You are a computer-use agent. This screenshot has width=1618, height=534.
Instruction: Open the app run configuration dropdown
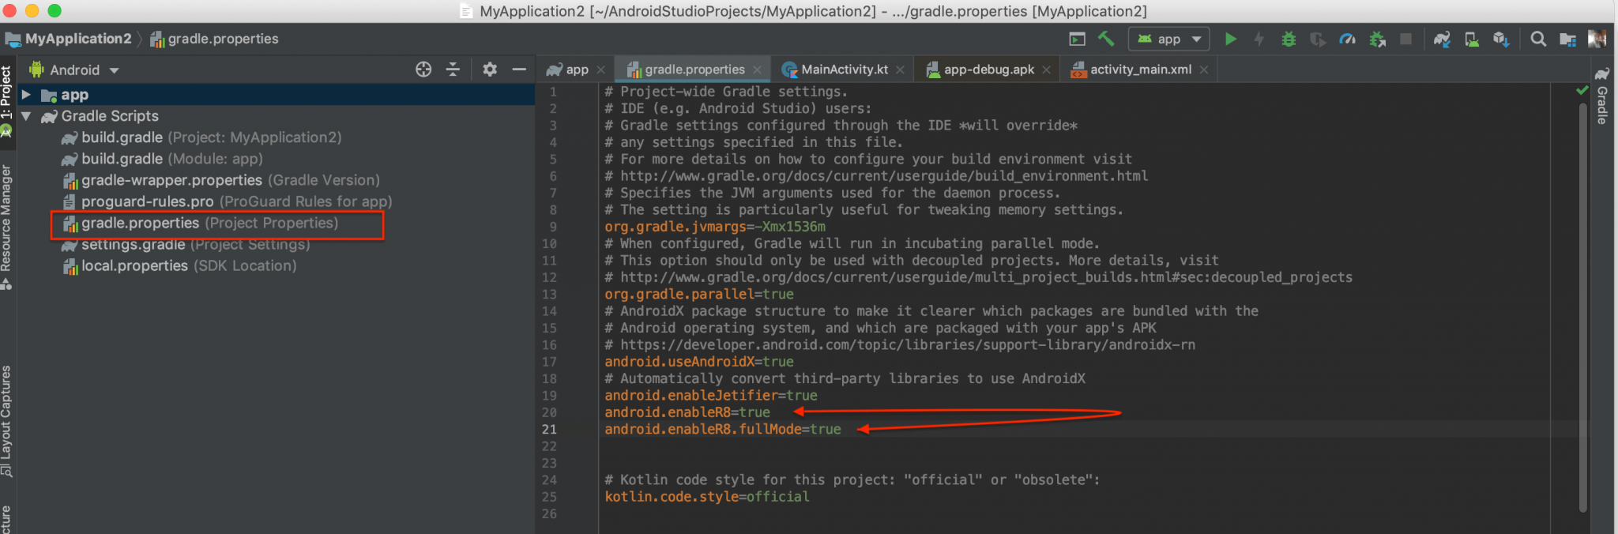point(1169,39)
